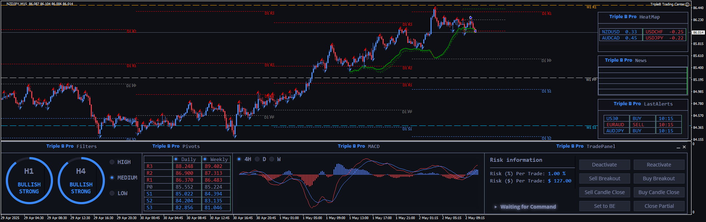Click the EURAUD SELL alert row
706x222 pixels.
click(642, 125)
